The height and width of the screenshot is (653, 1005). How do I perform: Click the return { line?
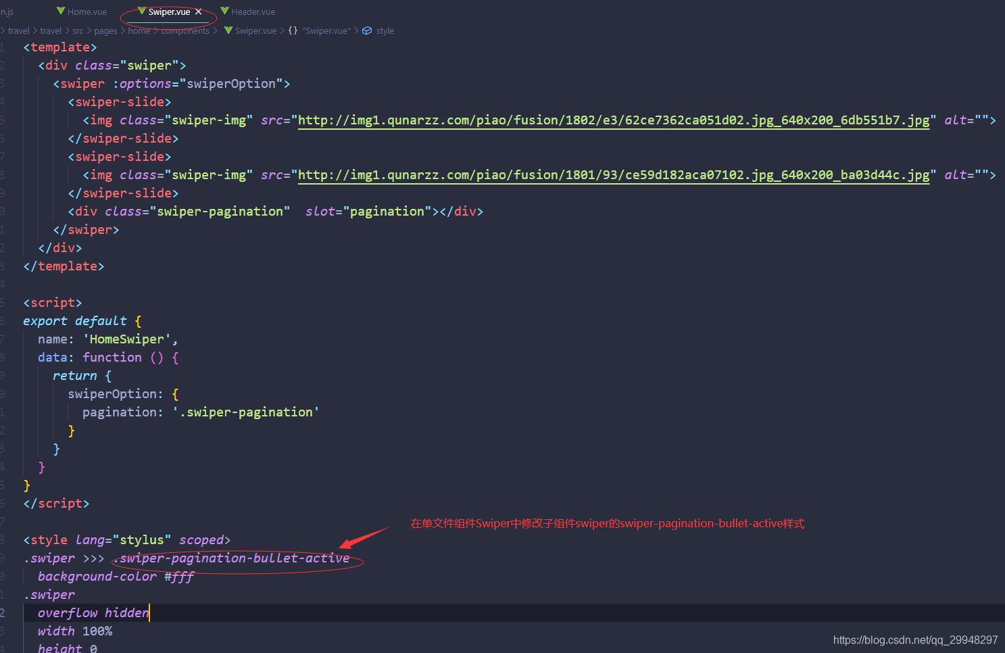pos(82,375)
